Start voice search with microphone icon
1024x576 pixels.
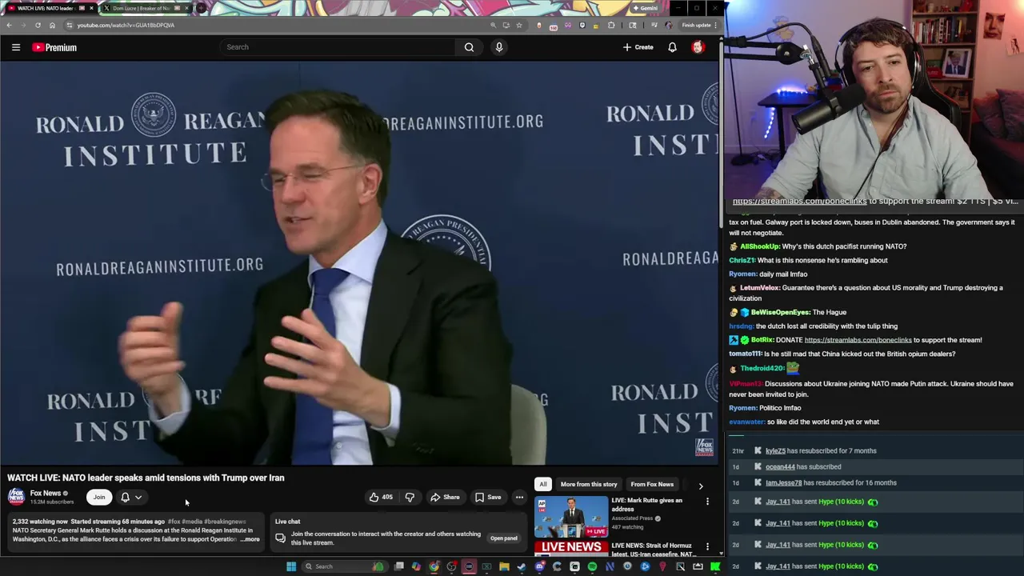(x=499, y=47)
